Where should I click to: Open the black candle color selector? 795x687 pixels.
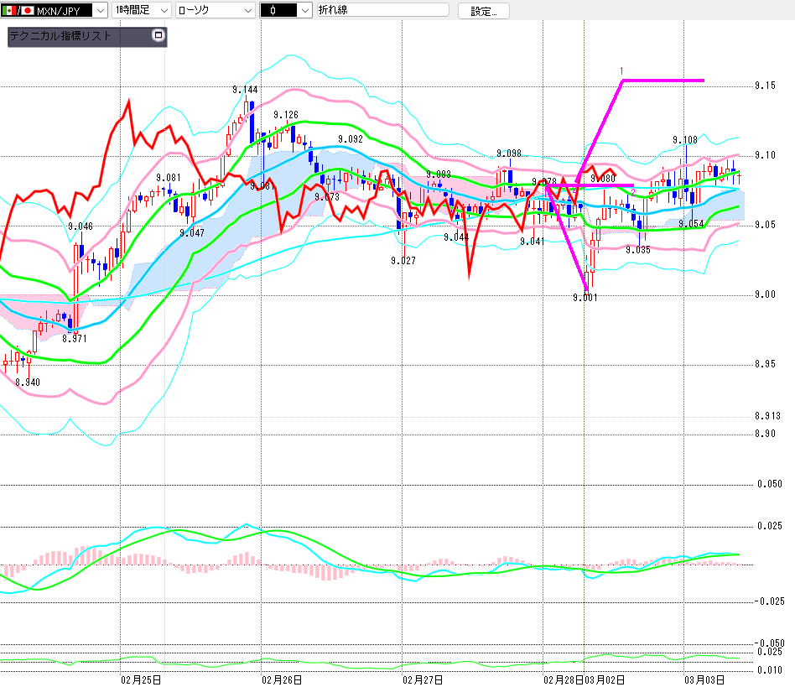click(304, 10)
